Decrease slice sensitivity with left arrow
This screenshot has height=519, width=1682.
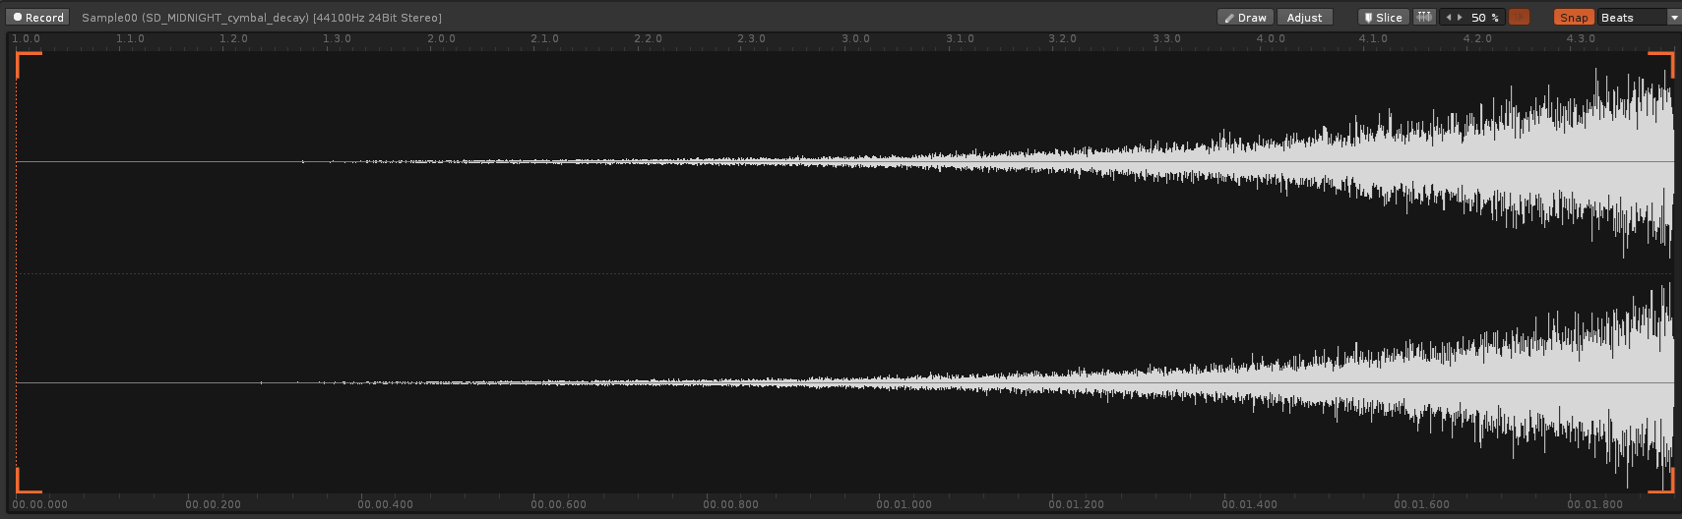[x=1448, y=18]
